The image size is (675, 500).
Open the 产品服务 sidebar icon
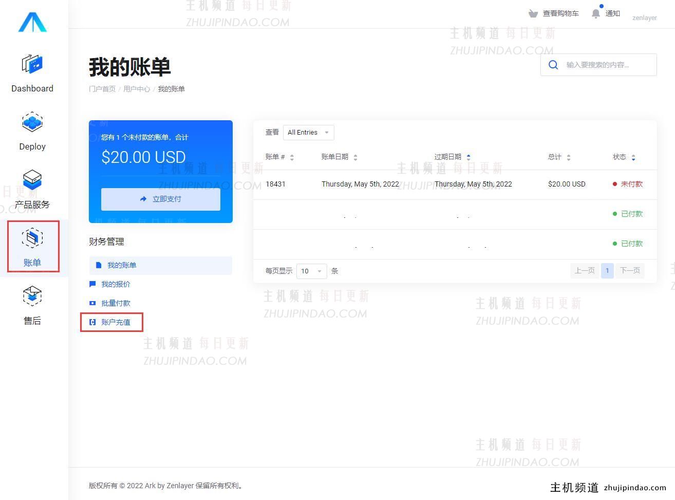32,180
